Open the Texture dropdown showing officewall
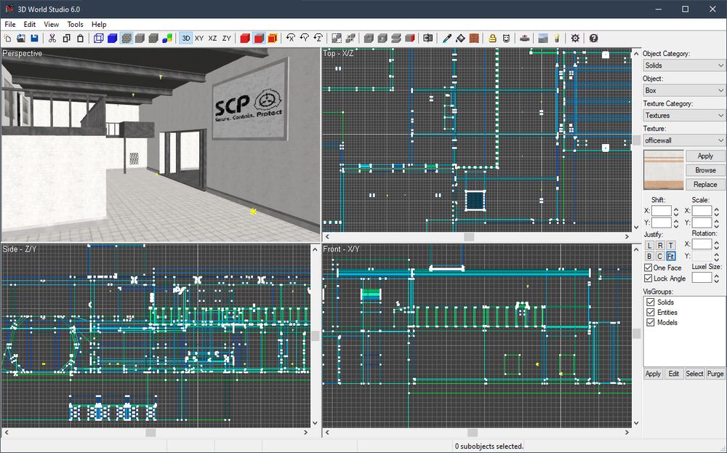 point(684,140)
